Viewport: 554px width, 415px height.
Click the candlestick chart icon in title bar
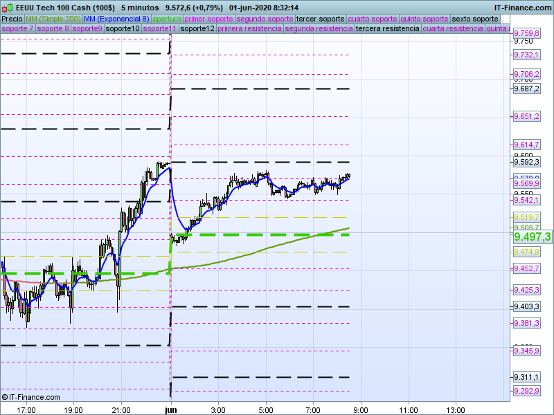tap(8, 8)
